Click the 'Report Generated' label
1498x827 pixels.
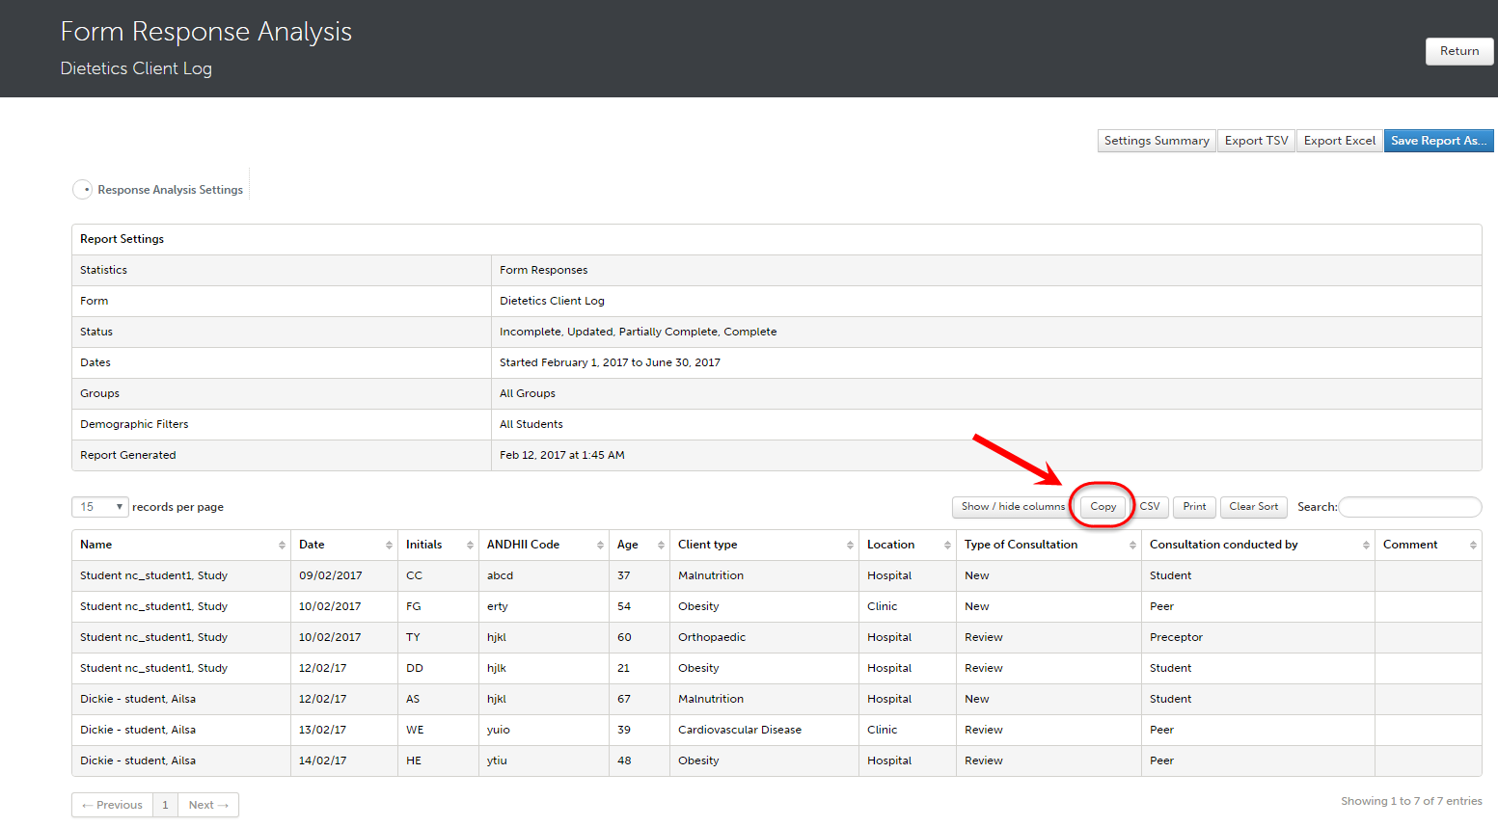[x=128, y=455]
